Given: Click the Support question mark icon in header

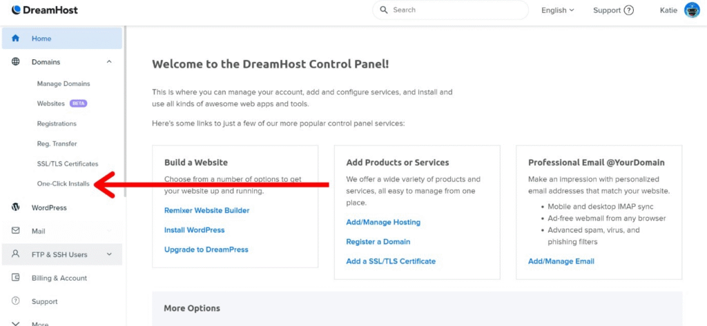Looking at the screenshot, I should point(628,10).
